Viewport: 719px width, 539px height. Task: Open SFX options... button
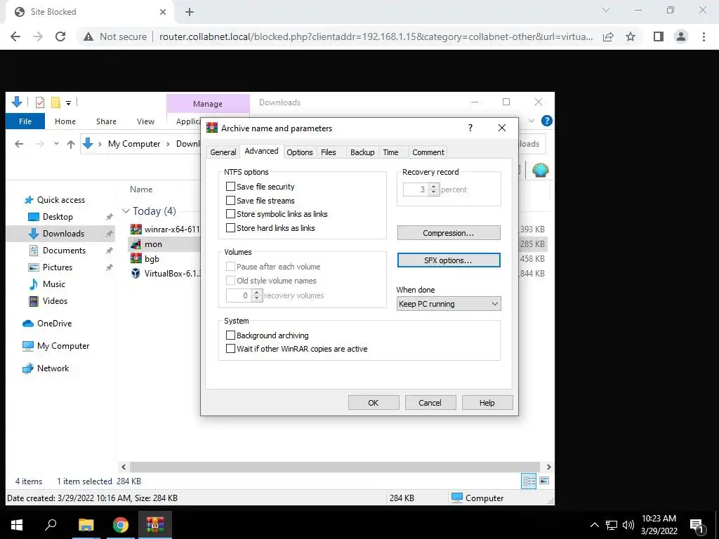449,260
